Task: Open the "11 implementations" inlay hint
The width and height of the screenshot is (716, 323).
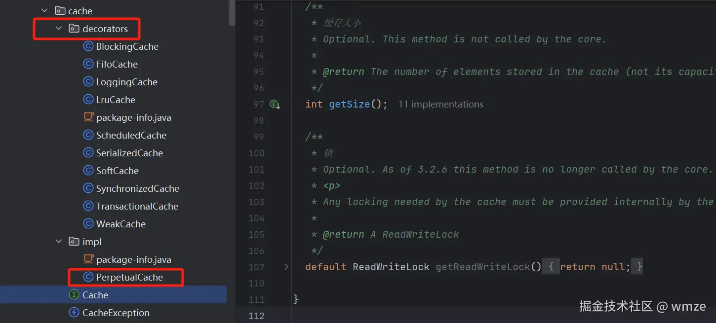Action: point(440,104)
